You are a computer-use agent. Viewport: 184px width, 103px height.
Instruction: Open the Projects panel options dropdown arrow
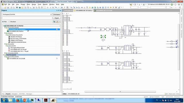(x=57, y=10)
